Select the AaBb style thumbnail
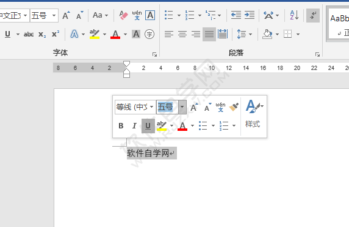 [x=339, y=24]
